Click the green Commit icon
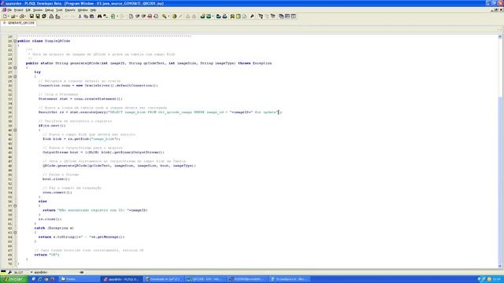Viewport: 504px width, 283px height. (202, 16)
